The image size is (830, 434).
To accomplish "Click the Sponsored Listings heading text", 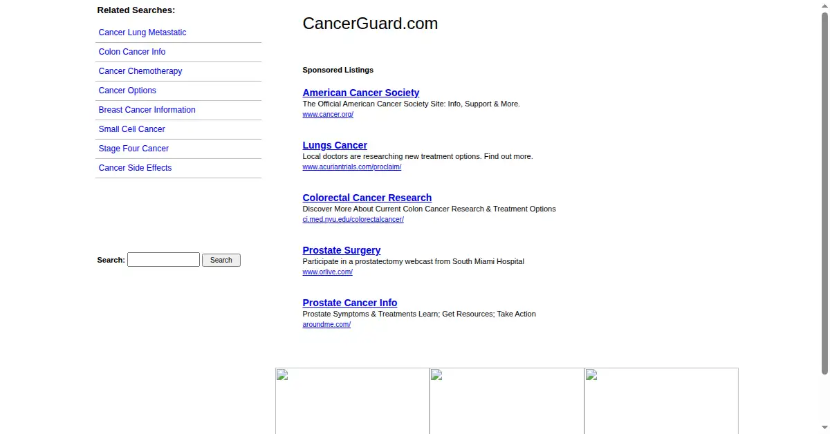I will [338, 70].
